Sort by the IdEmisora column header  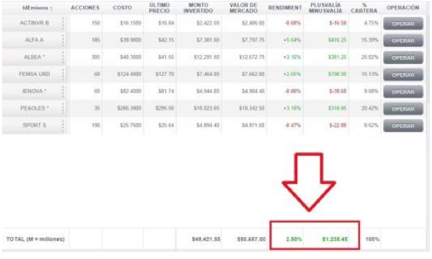pos(37,8)
